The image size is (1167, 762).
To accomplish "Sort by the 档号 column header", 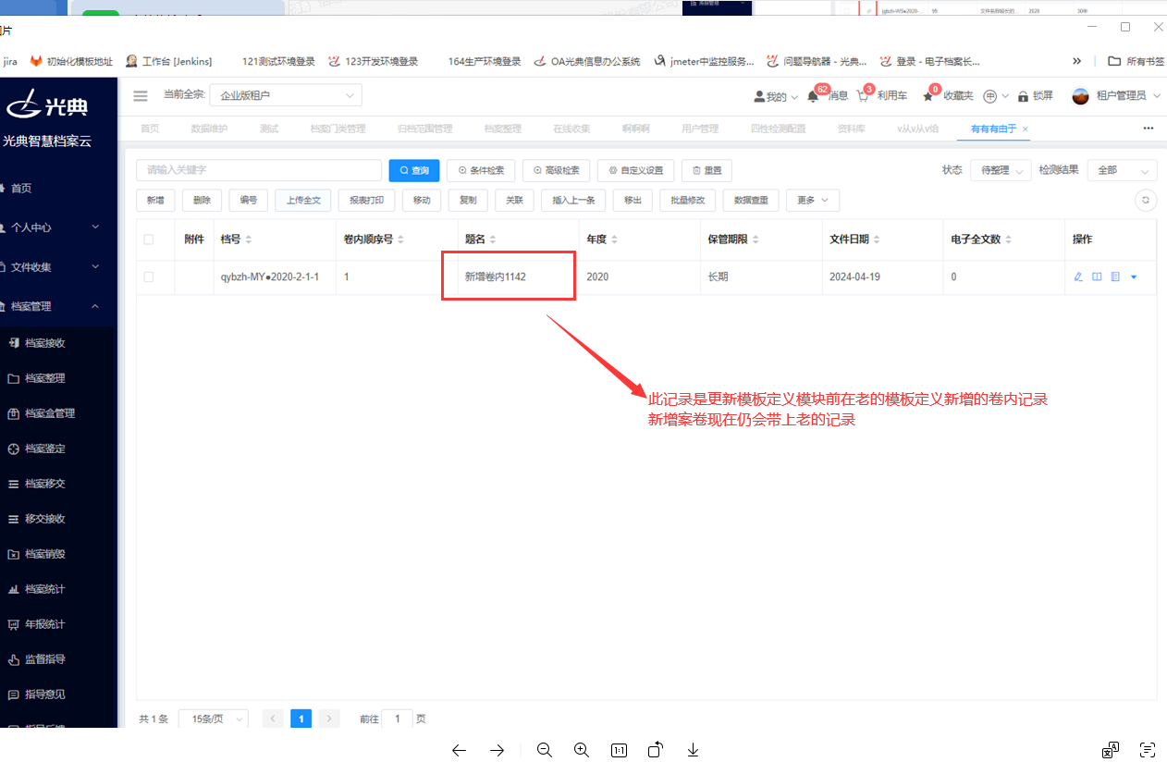I will (236, 240).
